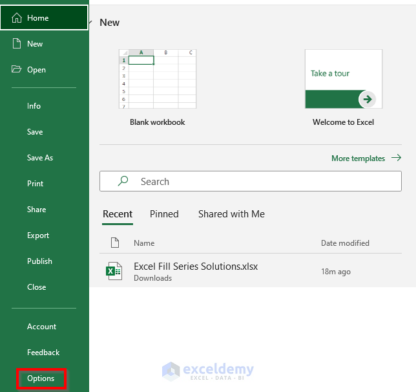Select Home in the backstage sidebar
The height and width of the screenshot is (392, 416).
(x=45, y=18)
